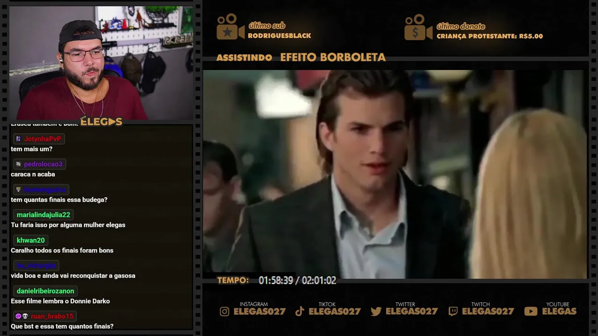The height and width of the screenshot is (336, 598).
Task: Click 'Que bst e essa tem quantos finais?'
Action: click(62, 327)
